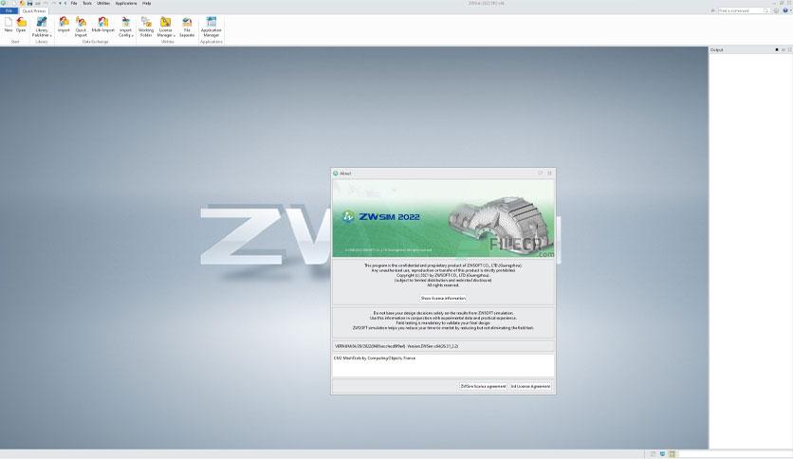The height and width of the screenshot is (459, 793).
Task: Click the save icon in quick access toolbar
Action: point(29,3)
